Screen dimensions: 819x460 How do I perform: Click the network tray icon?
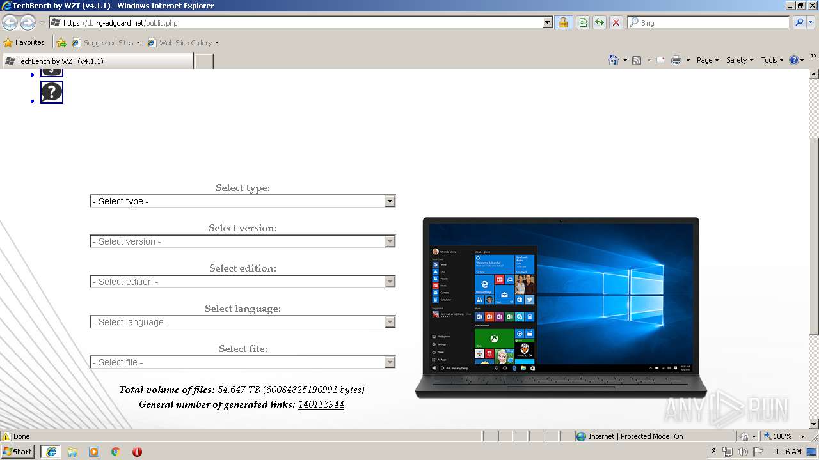tap(728, 452)
